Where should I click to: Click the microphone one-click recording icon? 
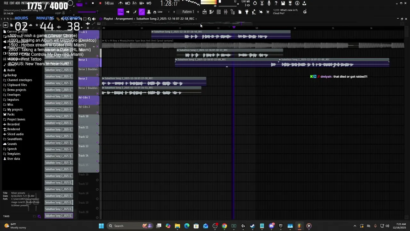point(269,3)
